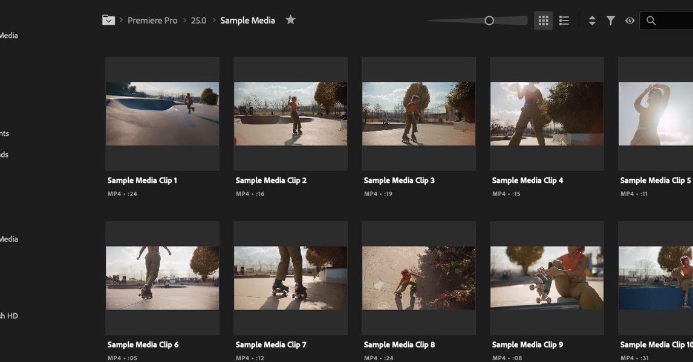Switch to list view
Viewport: 693px width, 362px height.
564,21
